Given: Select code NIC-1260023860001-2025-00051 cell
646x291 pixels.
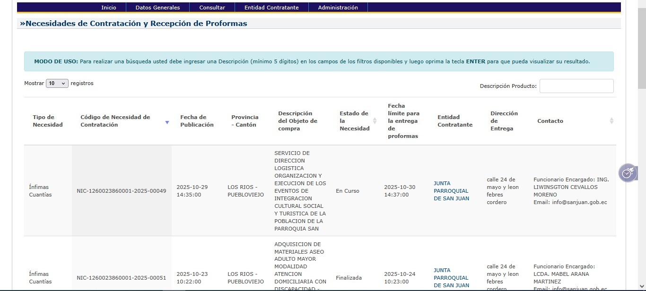Looking at the screenshot, I should coord(121,278).
